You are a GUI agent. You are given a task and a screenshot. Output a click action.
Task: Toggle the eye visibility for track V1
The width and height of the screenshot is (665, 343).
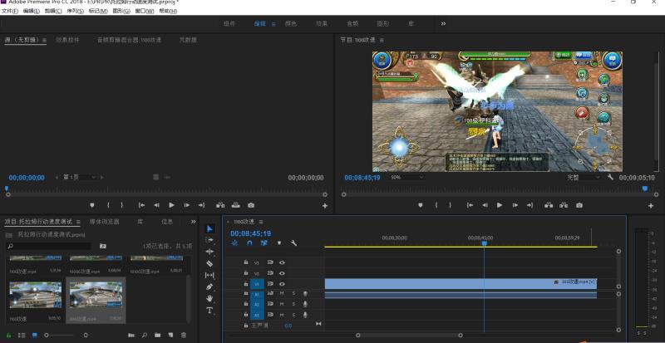click(x=282, y=283)
